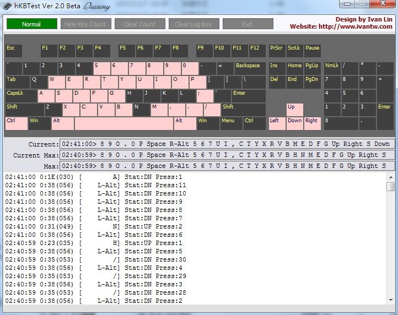
Task: Click the highlighted space bar tile
Action: point(124,123)
